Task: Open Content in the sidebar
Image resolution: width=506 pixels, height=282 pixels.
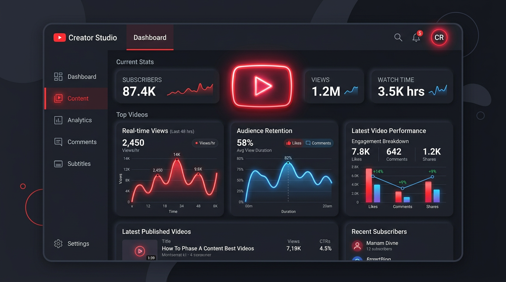Action: coord(76,98)
